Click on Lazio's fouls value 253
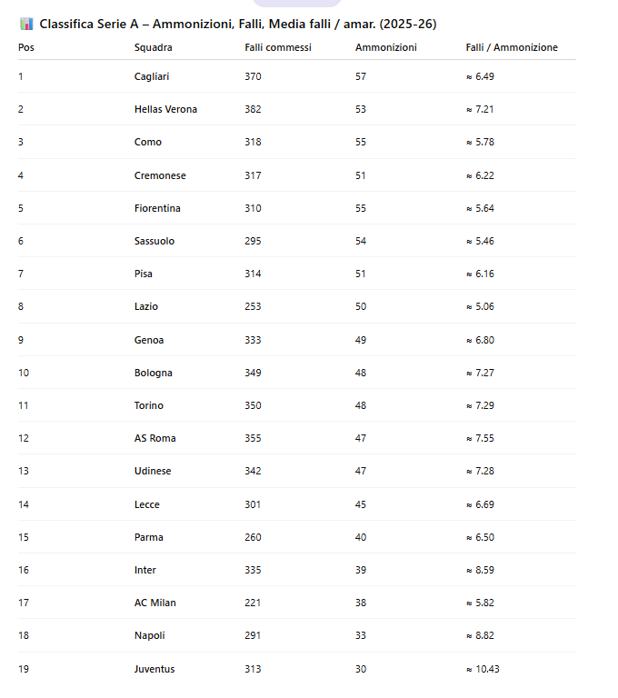The image size is (618, 698). [253, 306]
